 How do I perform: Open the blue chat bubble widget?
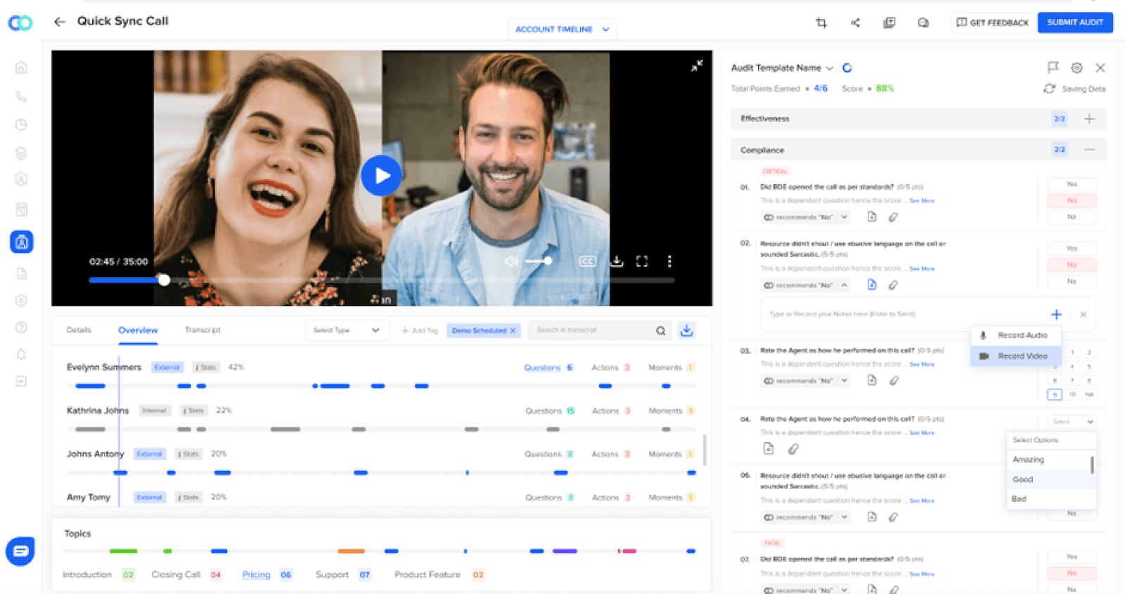point(20,551)
